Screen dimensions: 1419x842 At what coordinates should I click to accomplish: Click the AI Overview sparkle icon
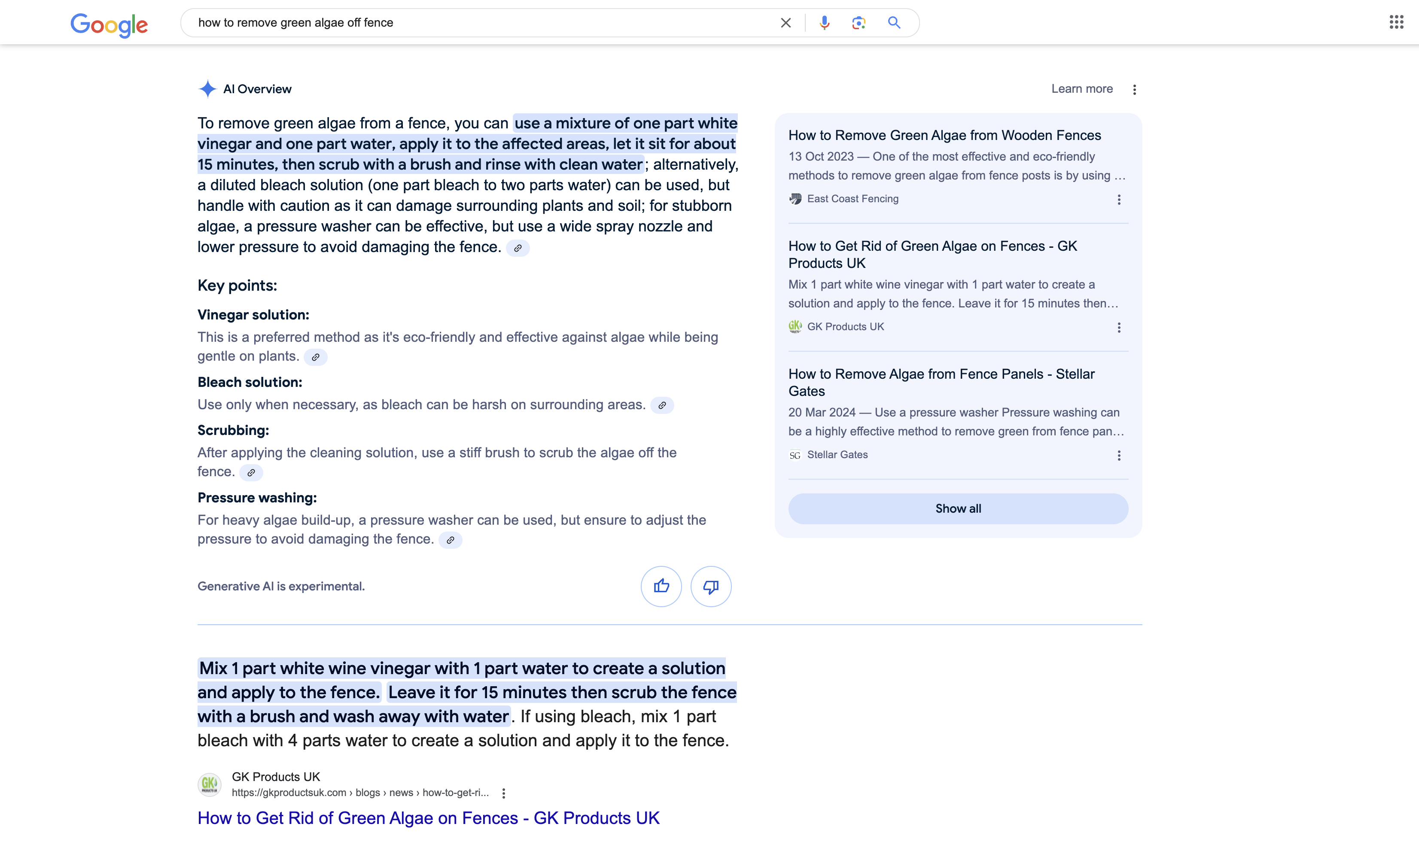tap(208, 88)
